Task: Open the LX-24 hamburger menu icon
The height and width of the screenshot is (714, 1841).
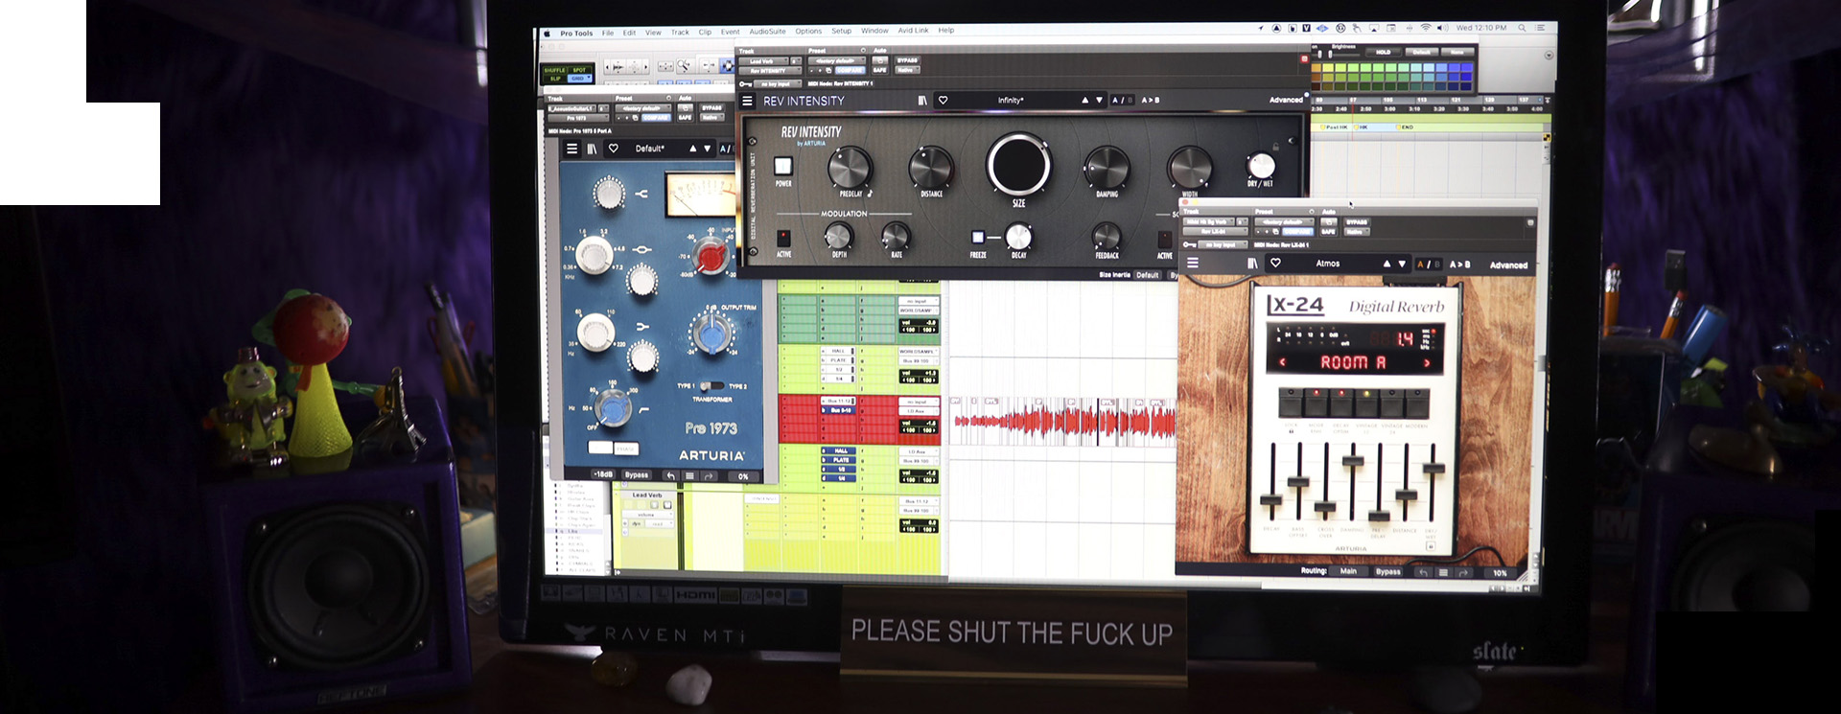Action: (1193, 263)
